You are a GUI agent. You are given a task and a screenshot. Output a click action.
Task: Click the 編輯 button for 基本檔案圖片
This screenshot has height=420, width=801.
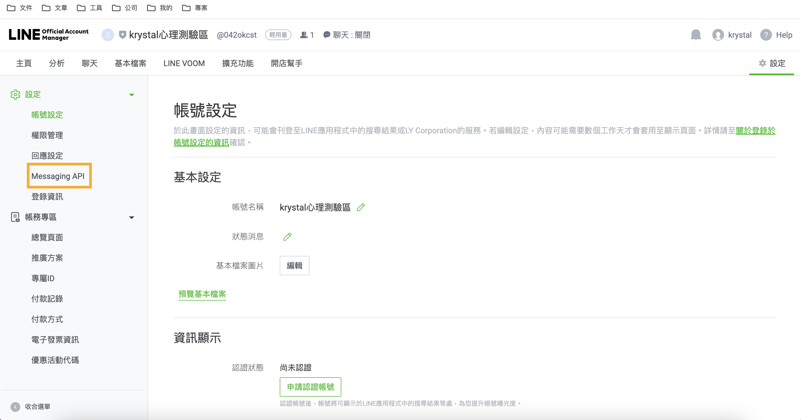coord(294,266)
